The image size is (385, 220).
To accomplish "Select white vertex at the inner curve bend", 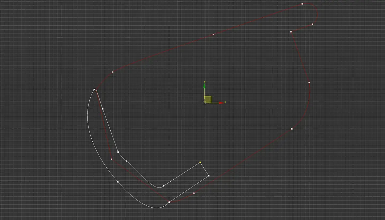I will (163, 186).
